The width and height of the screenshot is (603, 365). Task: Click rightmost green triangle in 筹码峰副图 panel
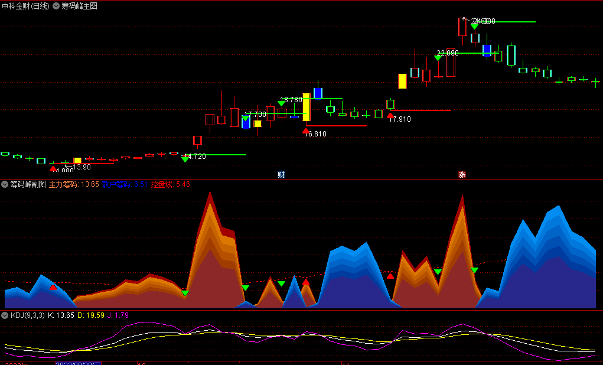point(475,270)
